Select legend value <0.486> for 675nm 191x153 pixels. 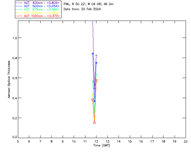[x=53, y=9]
